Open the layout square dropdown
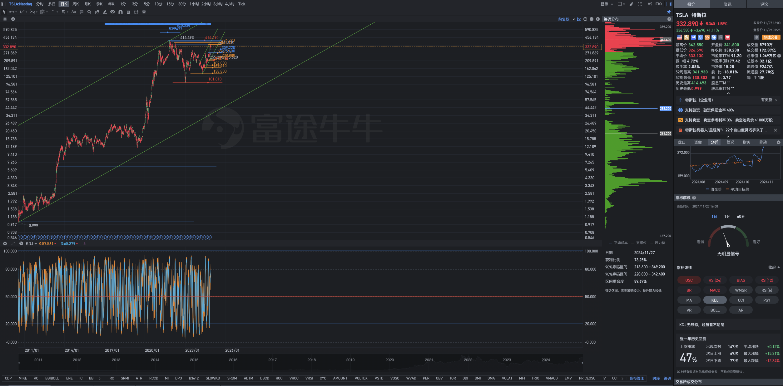This screenshot has width=783, height=386. 621,4
